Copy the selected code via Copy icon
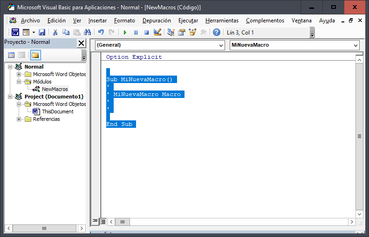Viewport: 369px width, 237px height. (66, 32)
